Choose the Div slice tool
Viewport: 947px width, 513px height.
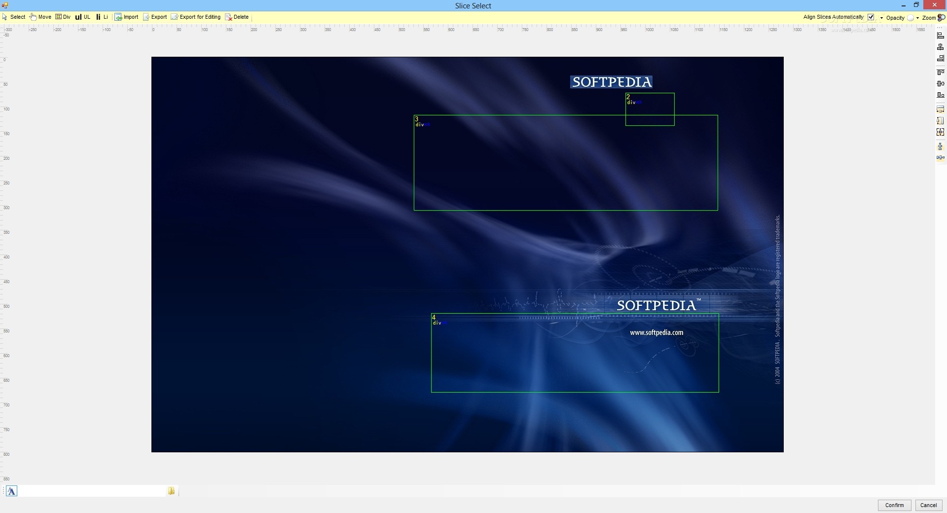(63, 17)
